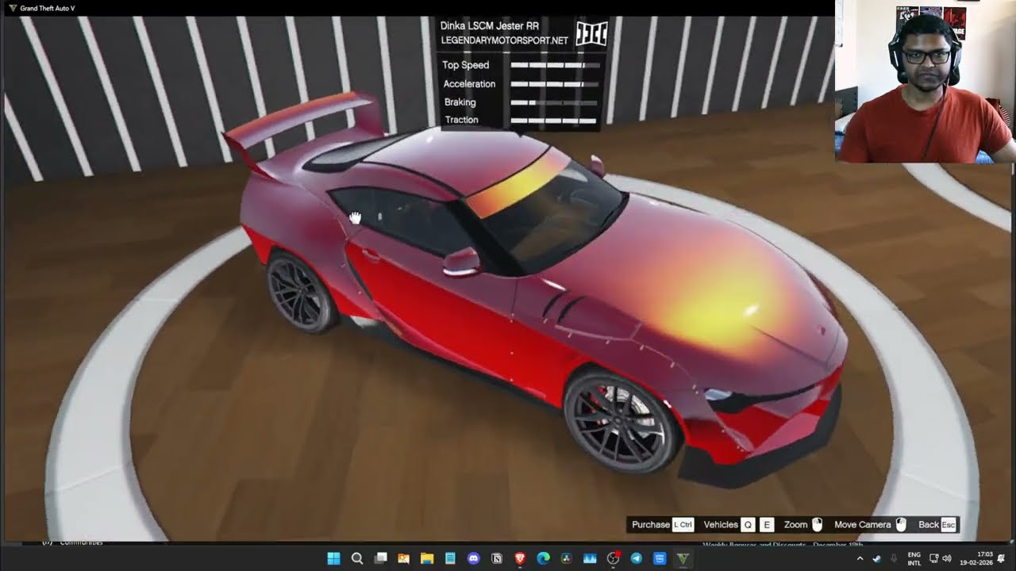Click the E next-vehicle key prompt

pos(767,524)
